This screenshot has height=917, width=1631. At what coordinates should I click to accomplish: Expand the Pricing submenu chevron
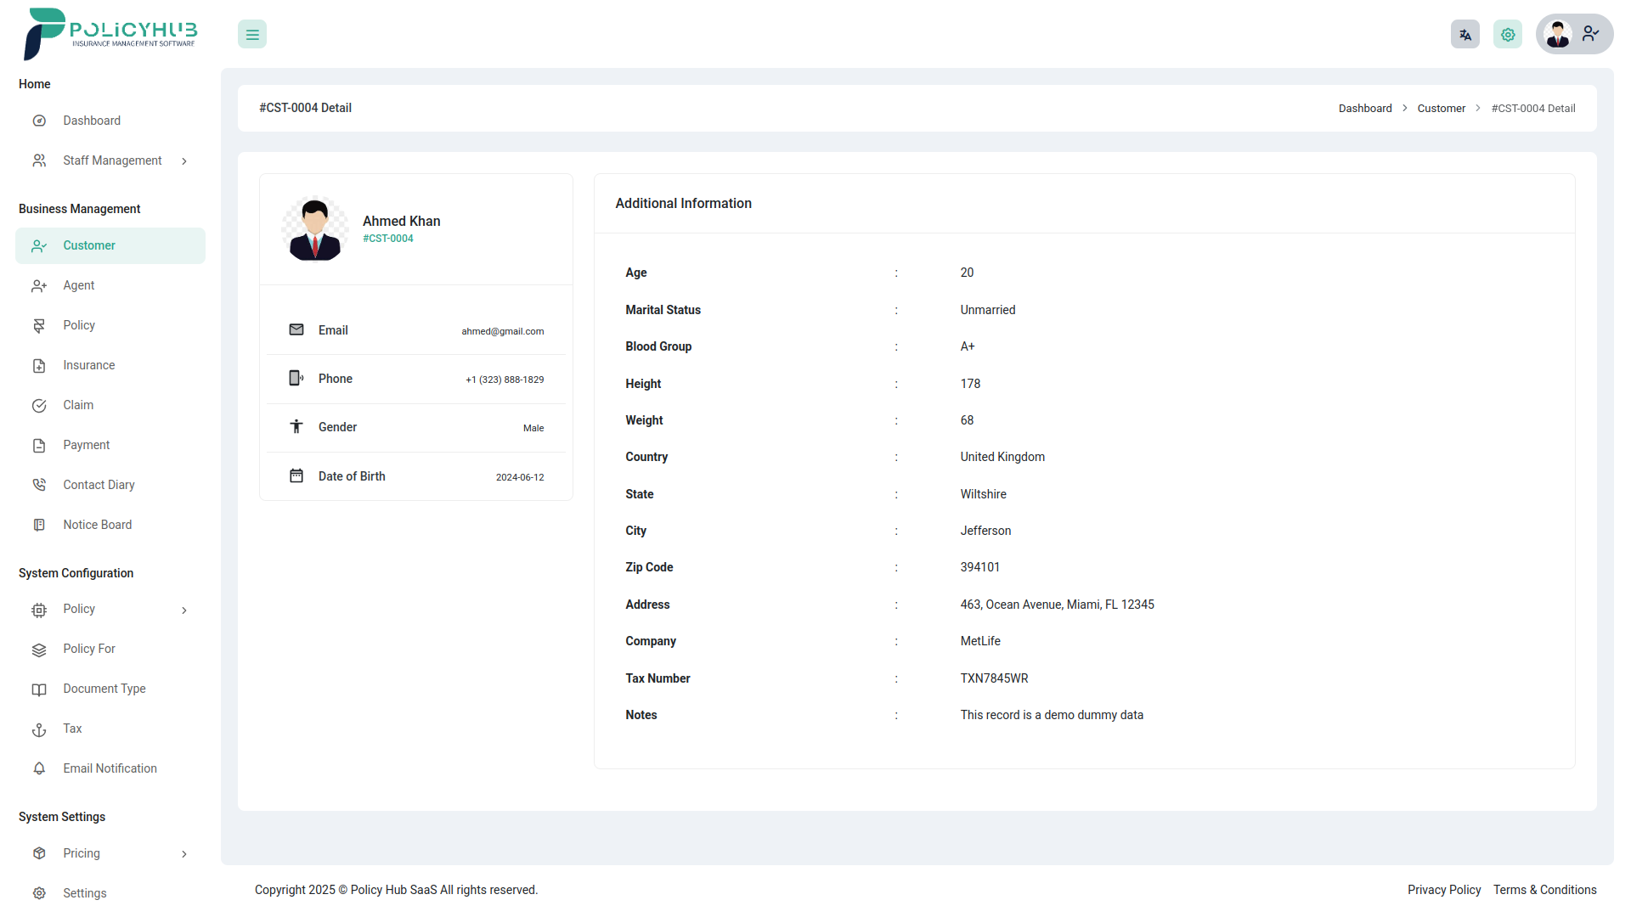point(184,854)
